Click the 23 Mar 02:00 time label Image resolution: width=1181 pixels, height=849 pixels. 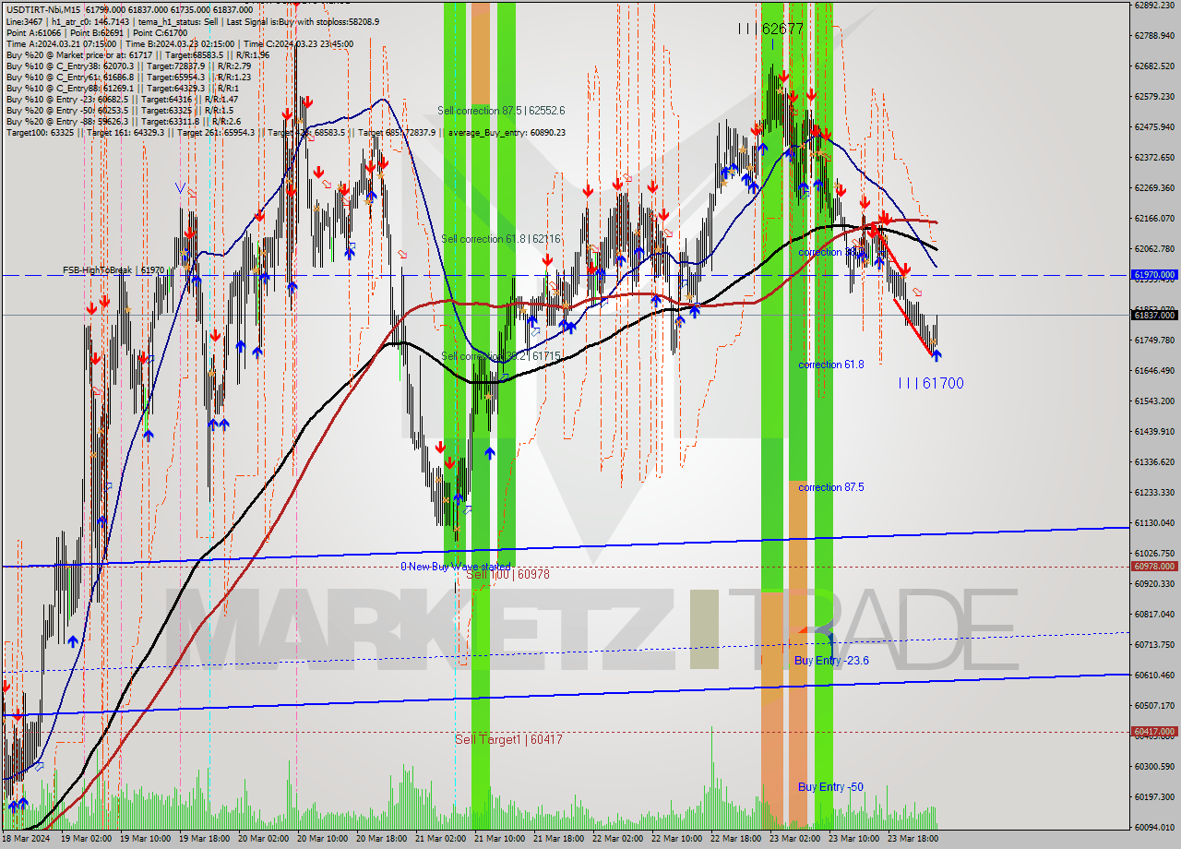[x=793, y=839]
